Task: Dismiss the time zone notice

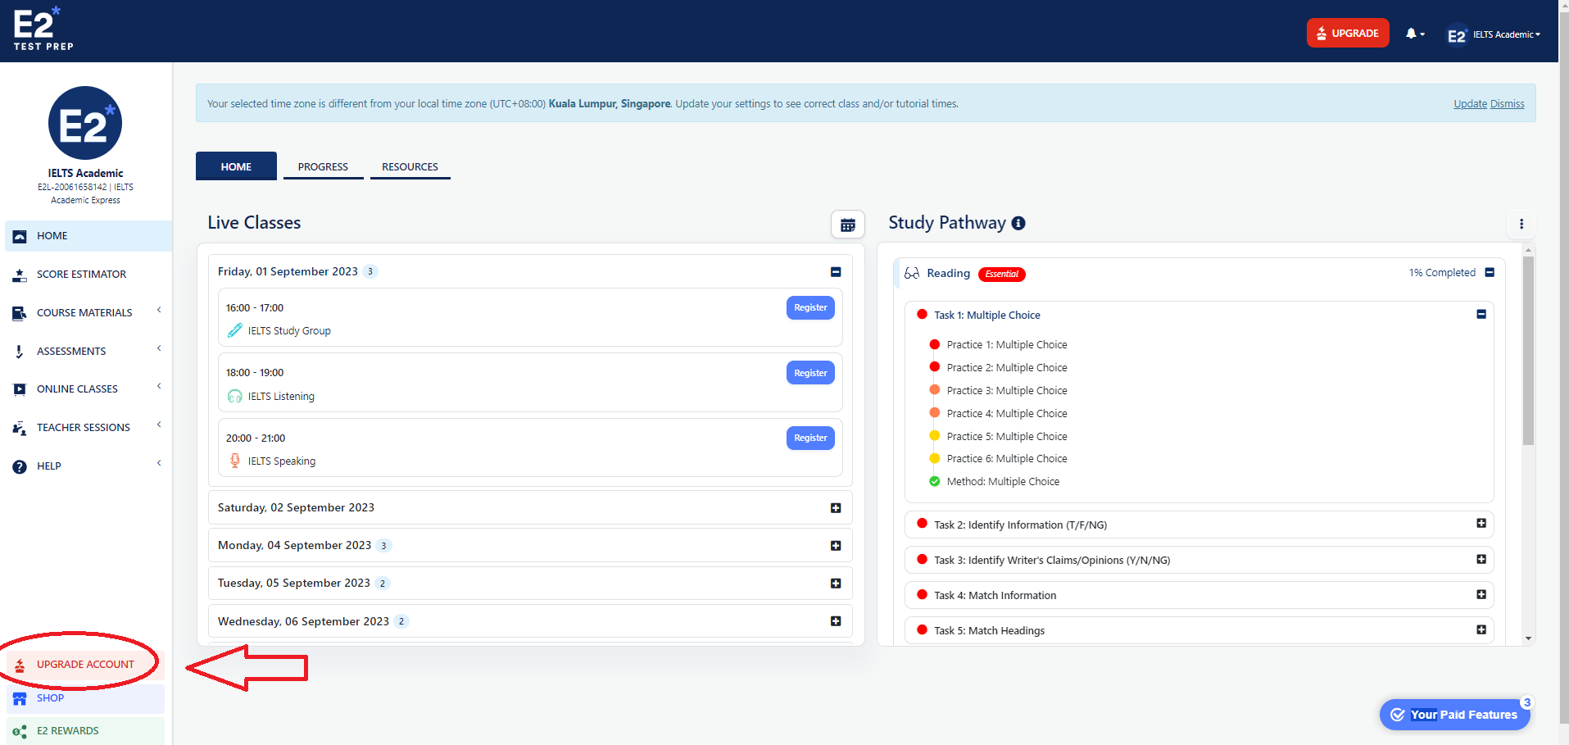Action: coord(1508,104)
